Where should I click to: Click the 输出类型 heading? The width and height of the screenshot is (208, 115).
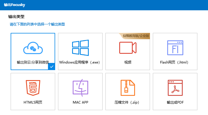pos(16,17)
